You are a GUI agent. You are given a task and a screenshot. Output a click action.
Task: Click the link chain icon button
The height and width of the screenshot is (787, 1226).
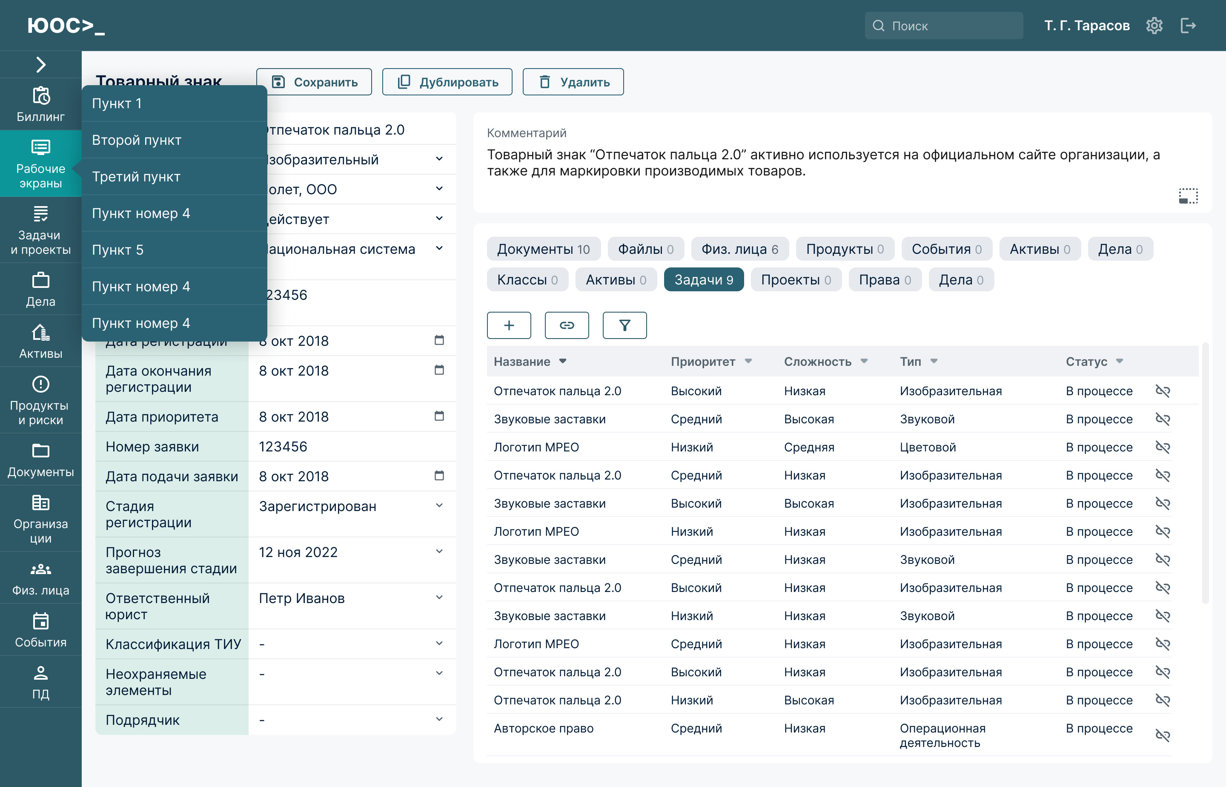567,325
